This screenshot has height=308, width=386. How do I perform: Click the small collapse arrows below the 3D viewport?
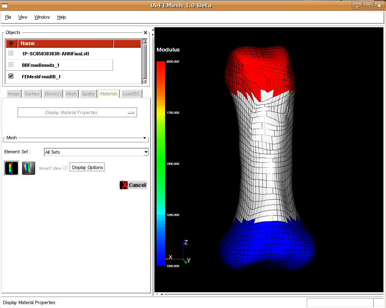[159, 294]
